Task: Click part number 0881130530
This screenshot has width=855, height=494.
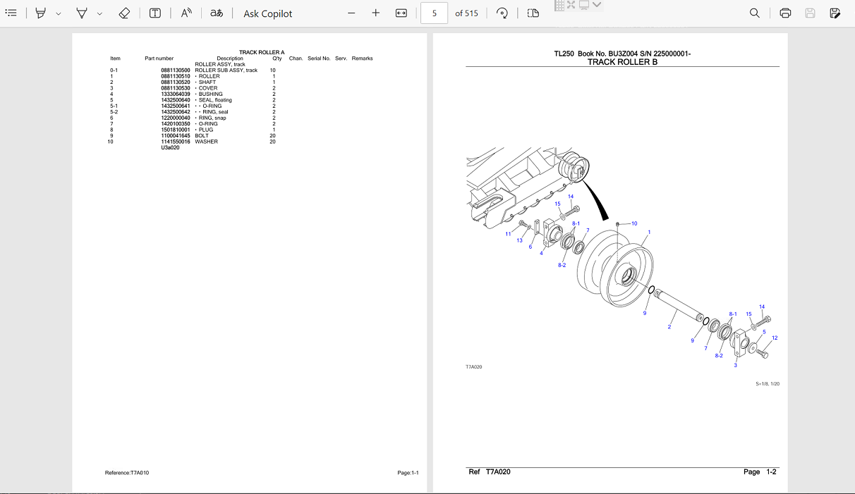Action: tap(176, 88)
